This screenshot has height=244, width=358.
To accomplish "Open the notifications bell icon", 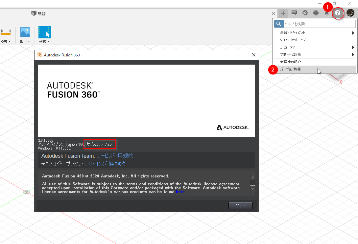I will point(326,13).
